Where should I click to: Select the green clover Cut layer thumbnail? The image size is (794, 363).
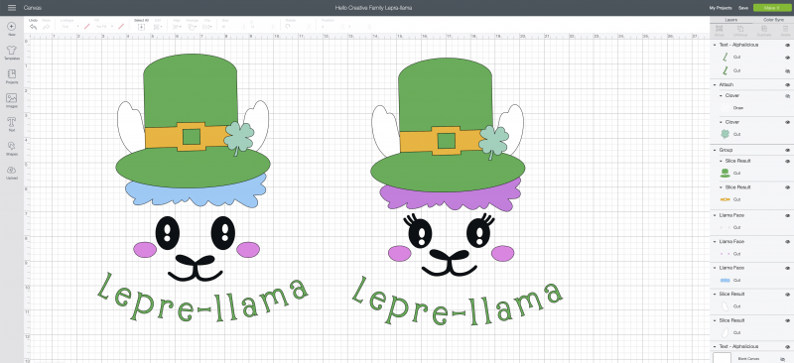click(726, 134)
